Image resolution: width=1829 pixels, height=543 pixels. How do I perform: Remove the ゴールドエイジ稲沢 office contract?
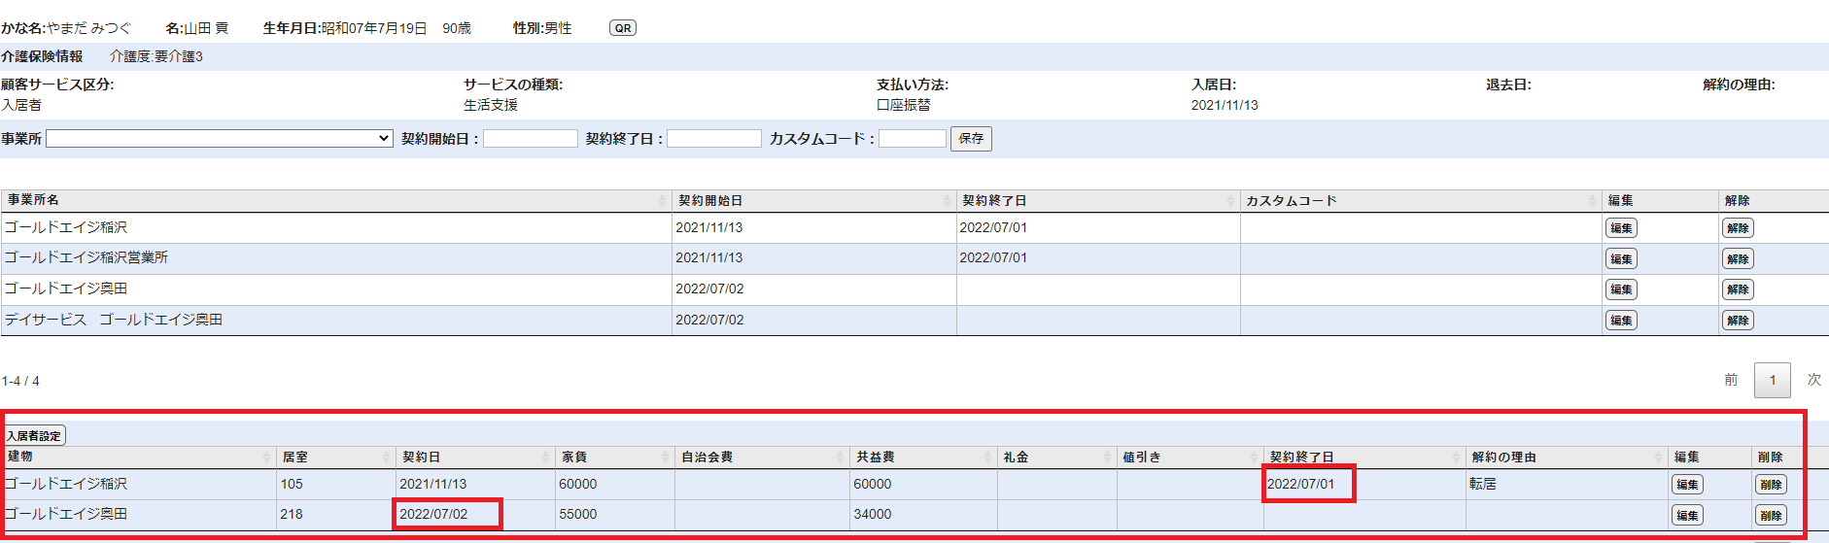point(1738,228)
